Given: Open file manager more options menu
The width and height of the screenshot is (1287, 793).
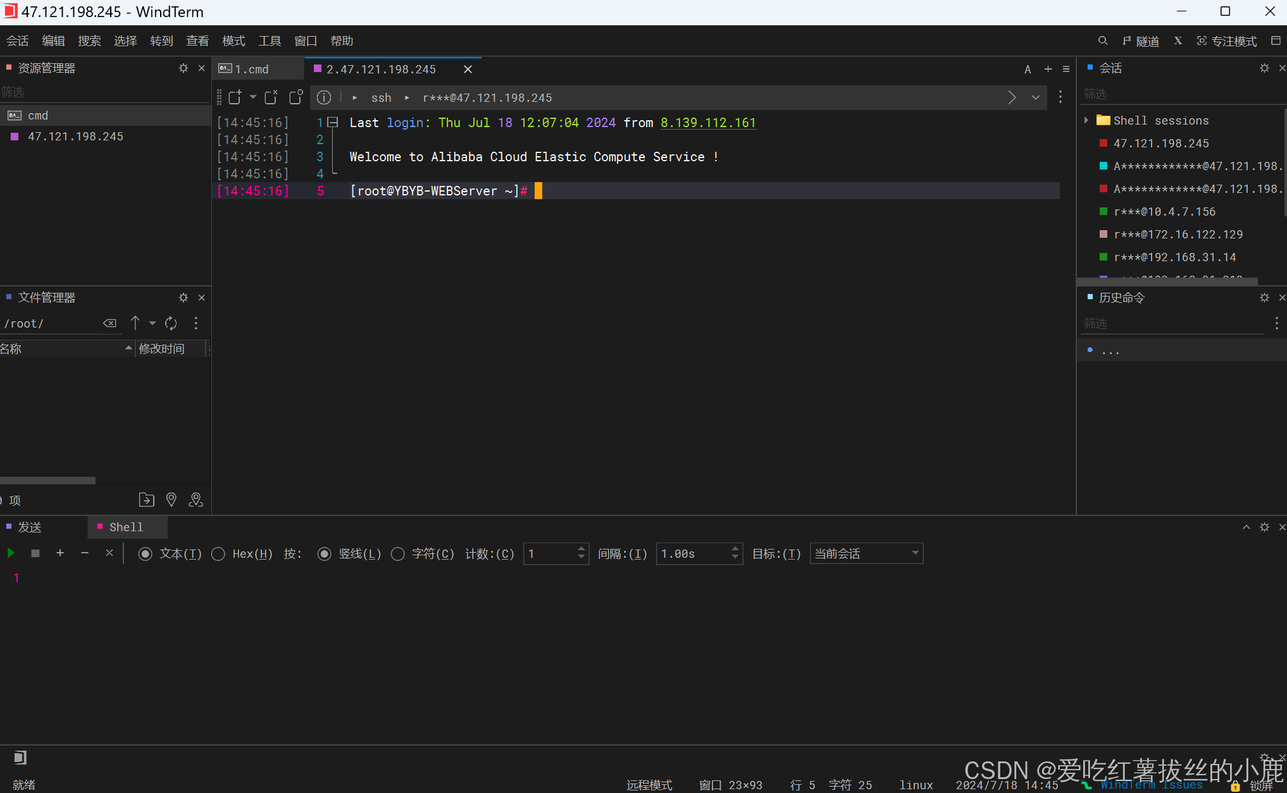Looking at the screenshot, I should pyautogui.click(x=196, y=323).
